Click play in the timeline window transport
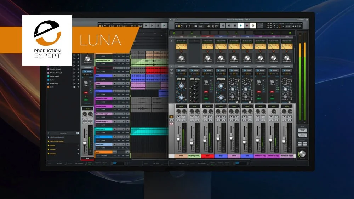Viewport: 354px width, 199px height. [x=164, y=26]
